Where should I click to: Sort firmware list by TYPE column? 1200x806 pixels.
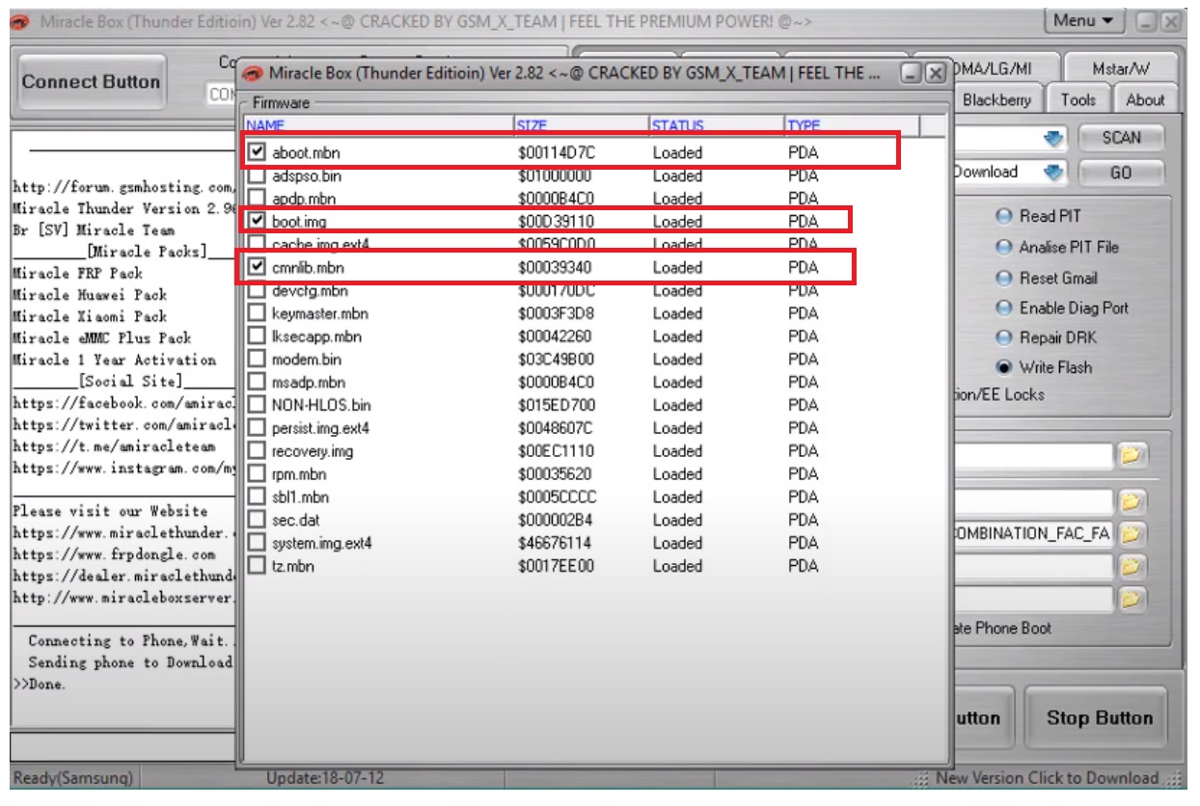852,125
